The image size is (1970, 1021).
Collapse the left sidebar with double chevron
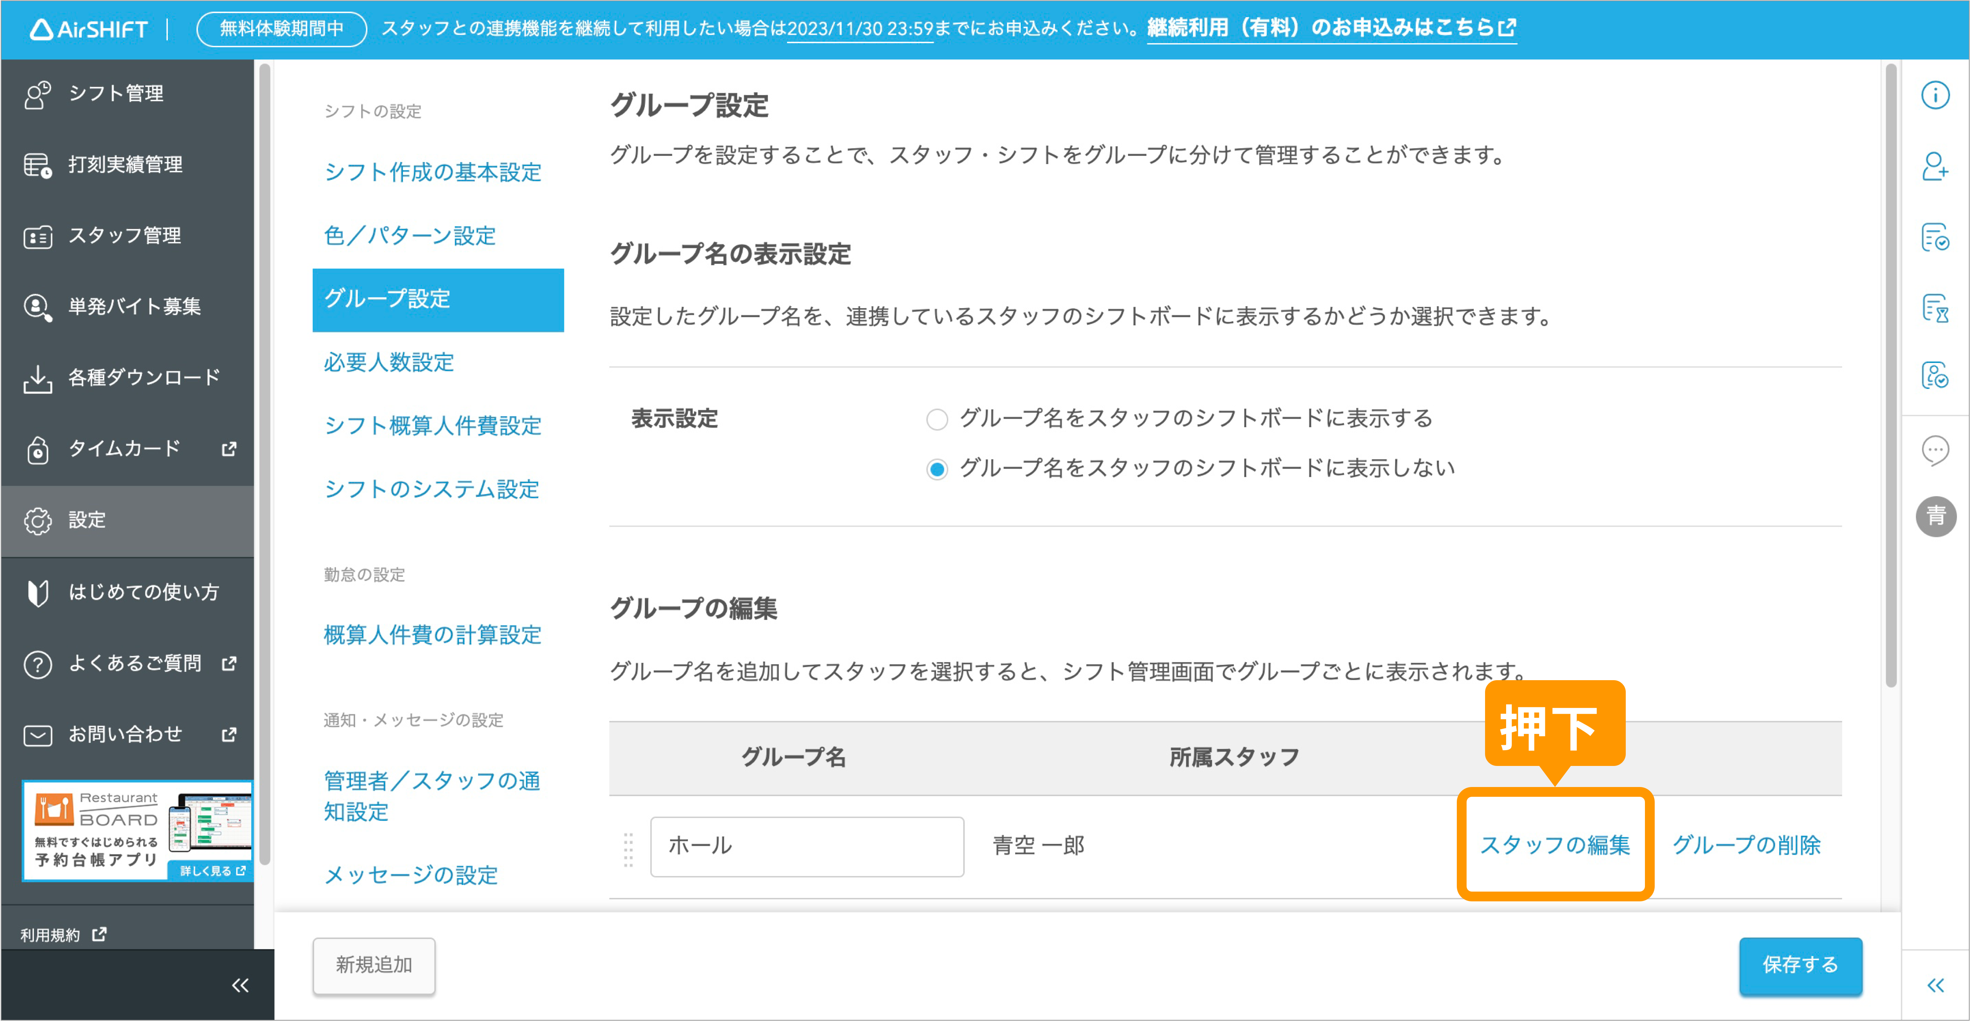[x=240, y=985]
